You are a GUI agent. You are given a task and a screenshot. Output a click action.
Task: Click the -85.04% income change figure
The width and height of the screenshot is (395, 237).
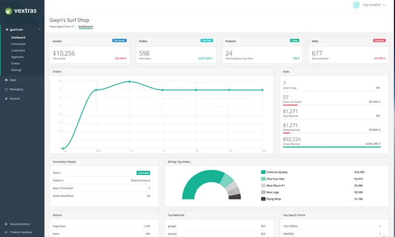tap(120, 58)
